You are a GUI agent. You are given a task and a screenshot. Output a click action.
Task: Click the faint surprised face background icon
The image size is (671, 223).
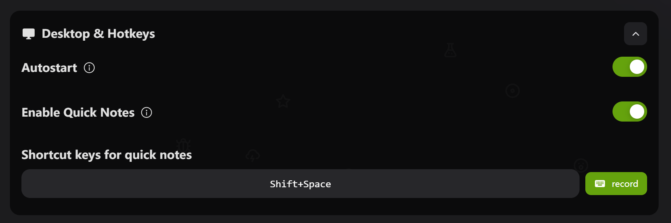point(581,165)
